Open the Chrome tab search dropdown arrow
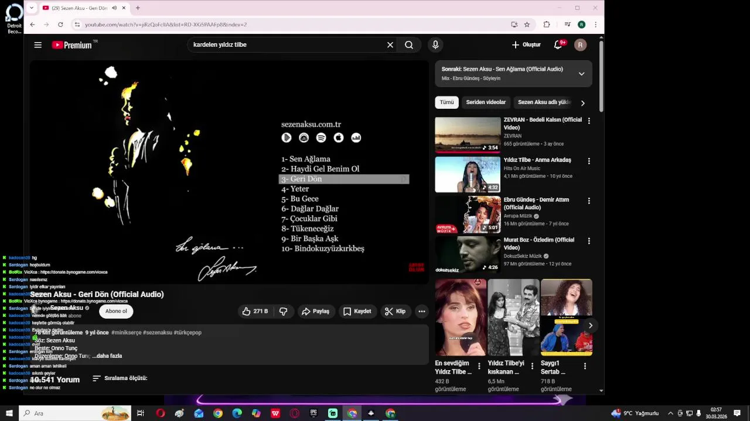This screenshot has width=750, height=421. [31, 8]
